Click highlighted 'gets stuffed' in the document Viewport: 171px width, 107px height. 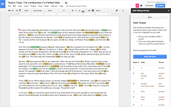72,81
